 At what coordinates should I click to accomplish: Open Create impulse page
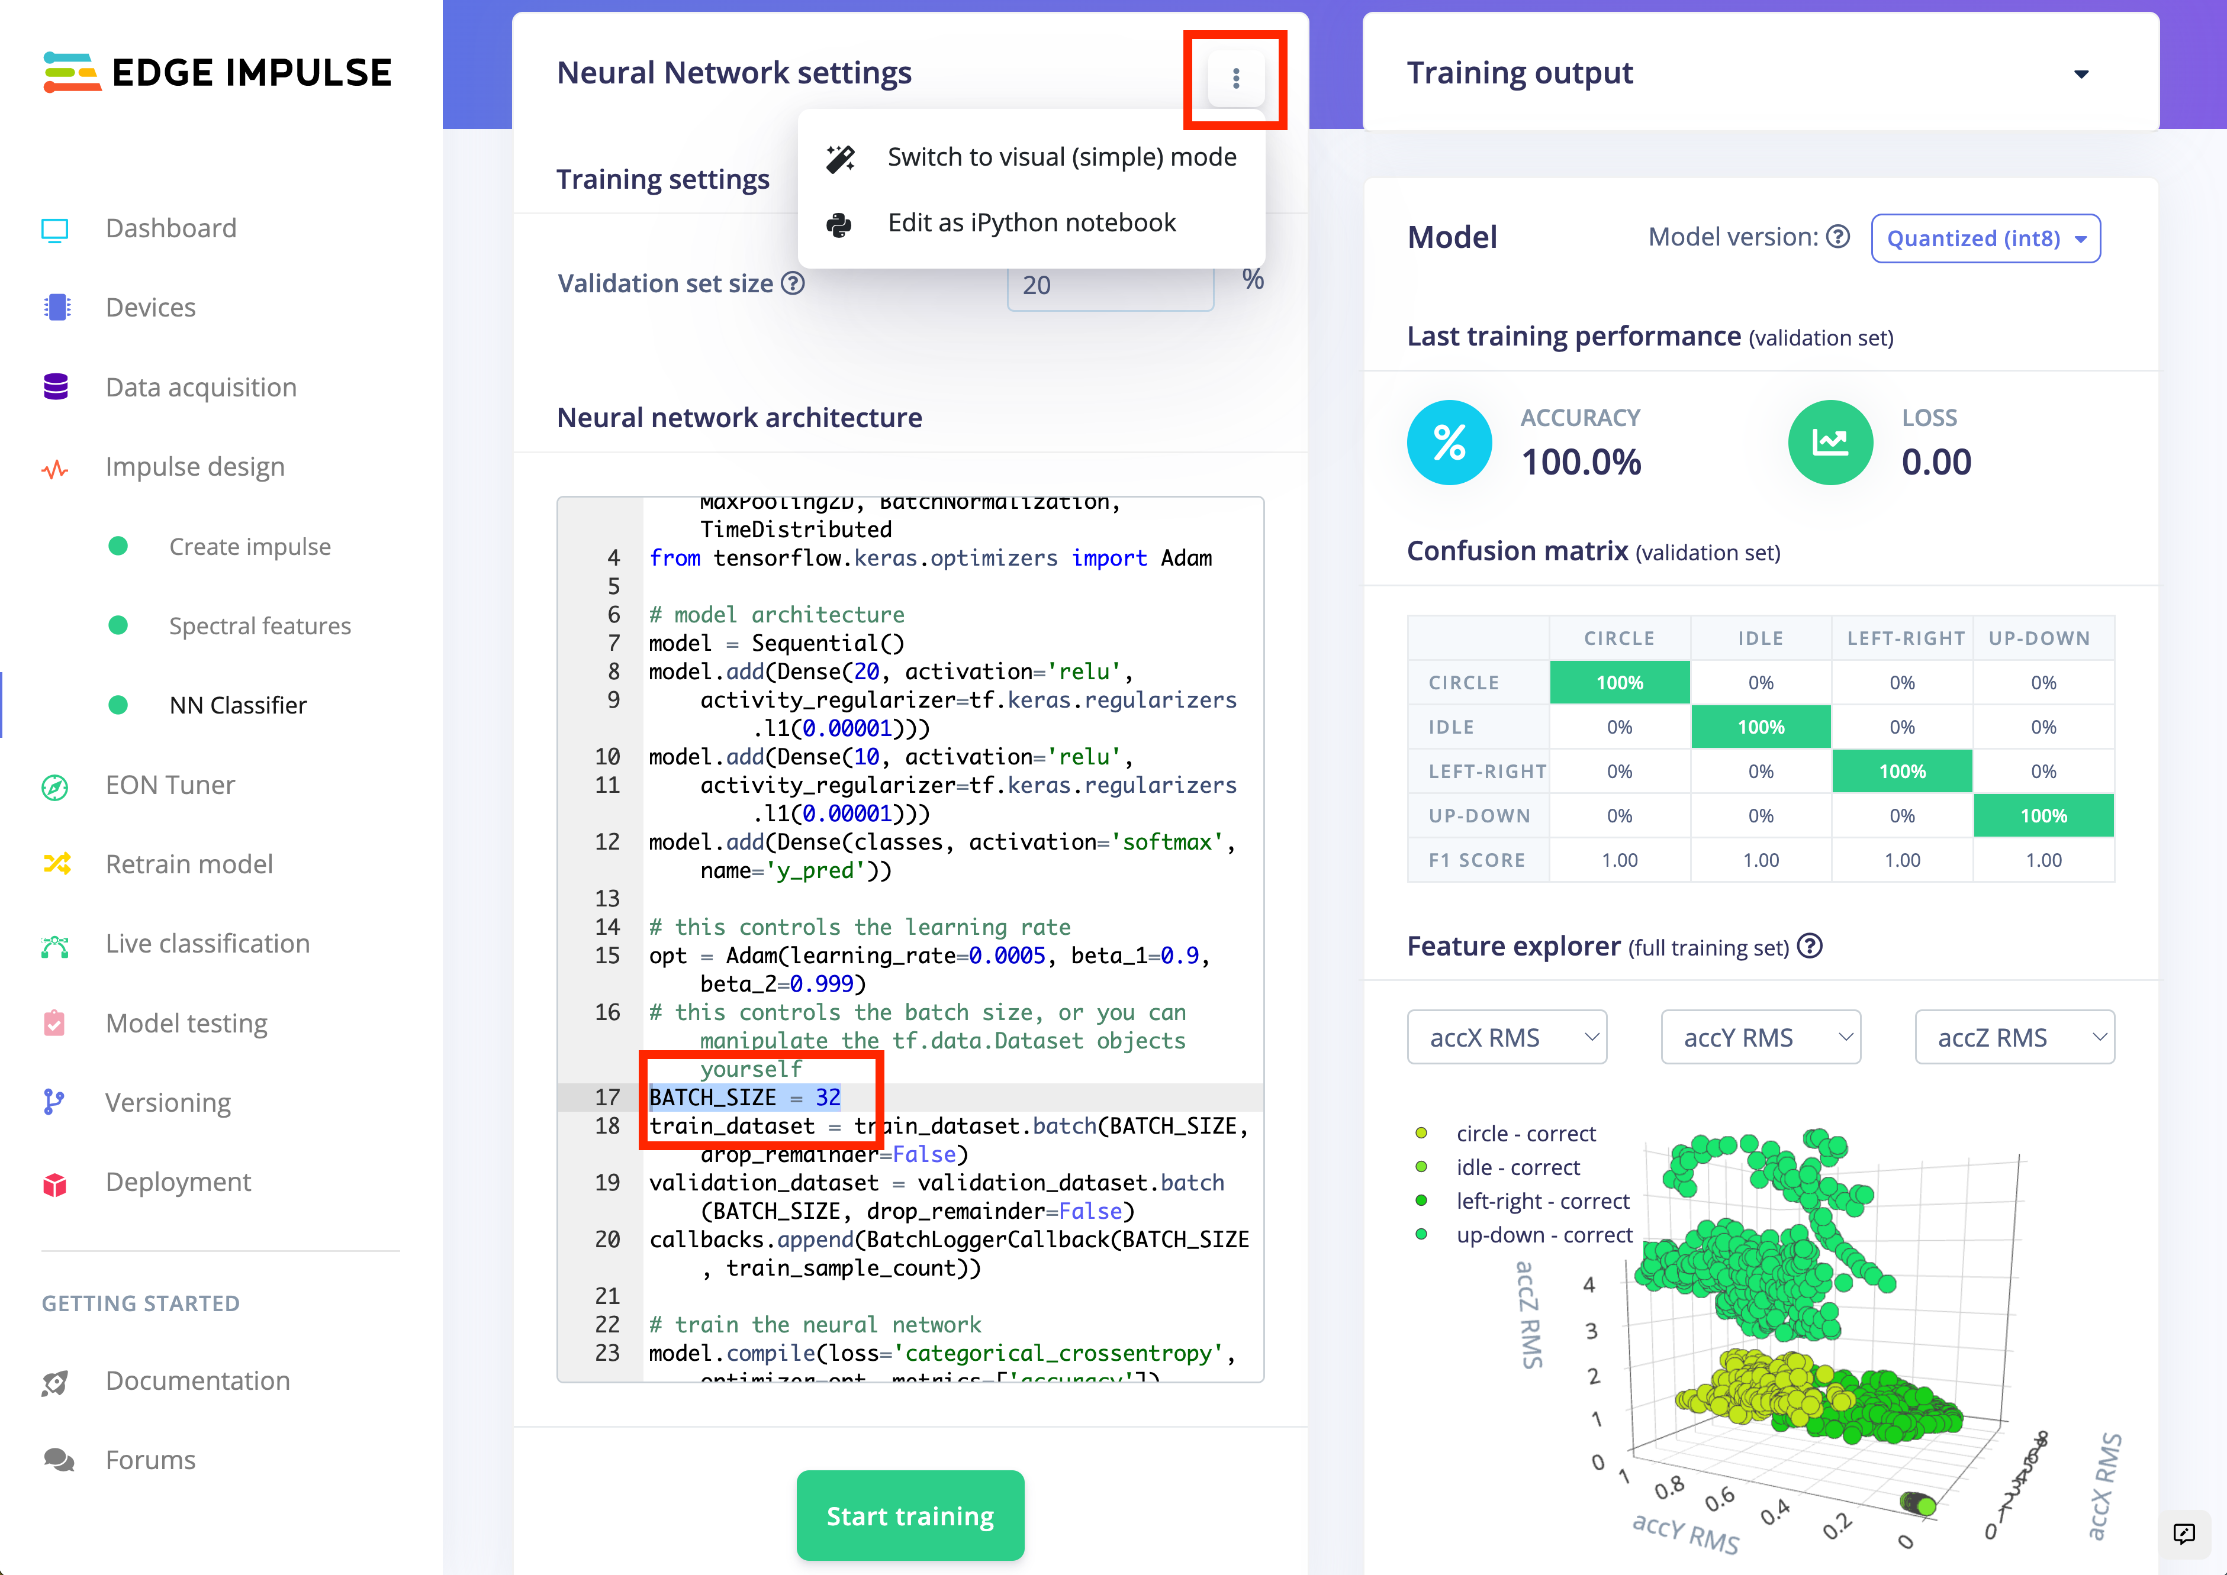[x=249, y=546]
